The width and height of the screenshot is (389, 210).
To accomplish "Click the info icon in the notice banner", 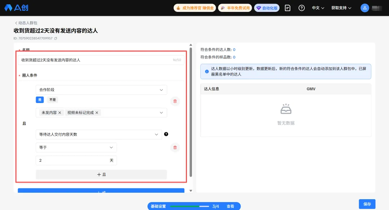I will click(207, 71).
